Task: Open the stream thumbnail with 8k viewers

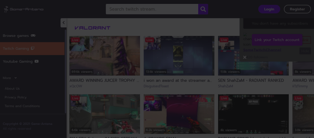Action: (303, 69)
